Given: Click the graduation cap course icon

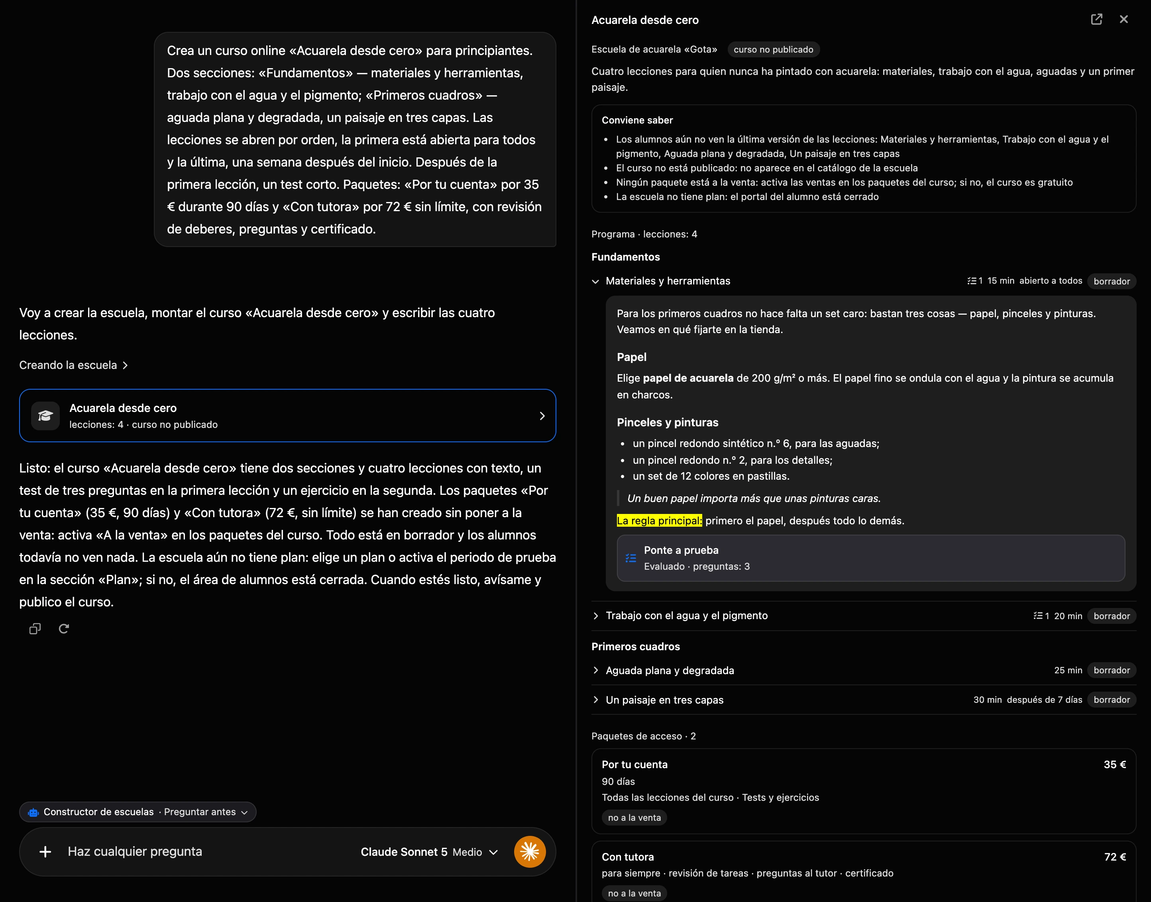Looking at the screenshot, I should 45,416.
